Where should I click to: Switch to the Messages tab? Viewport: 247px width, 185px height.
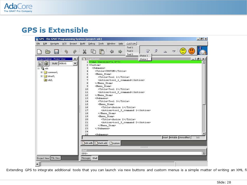tap(86, 158)
